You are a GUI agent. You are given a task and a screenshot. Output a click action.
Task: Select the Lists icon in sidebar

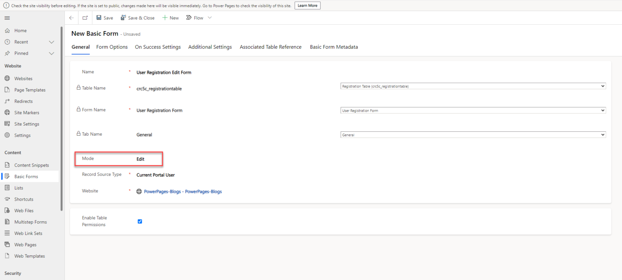click(8, 188)
